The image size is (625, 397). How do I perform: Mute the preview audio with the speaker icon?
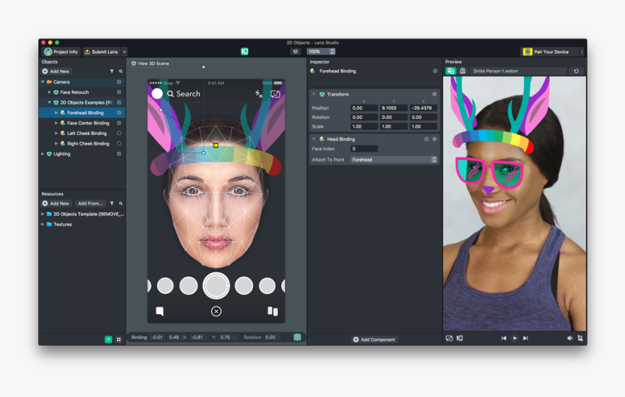(x=570, y=338)
